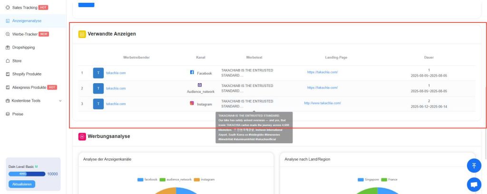
Task: Toggle instagram legend in channel chart
Action: click(x=204, y=180)
